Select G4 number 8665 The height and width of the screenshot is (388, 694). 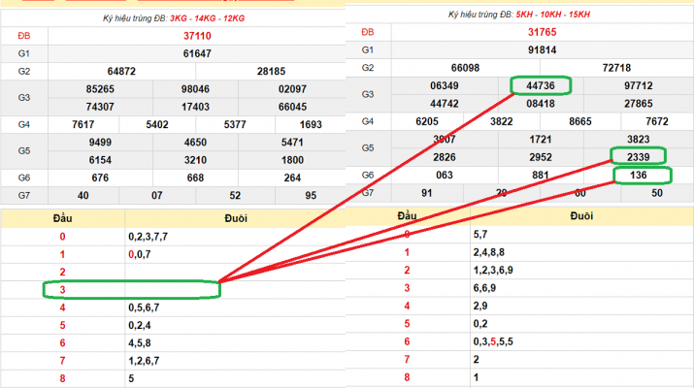pos(579,121)
